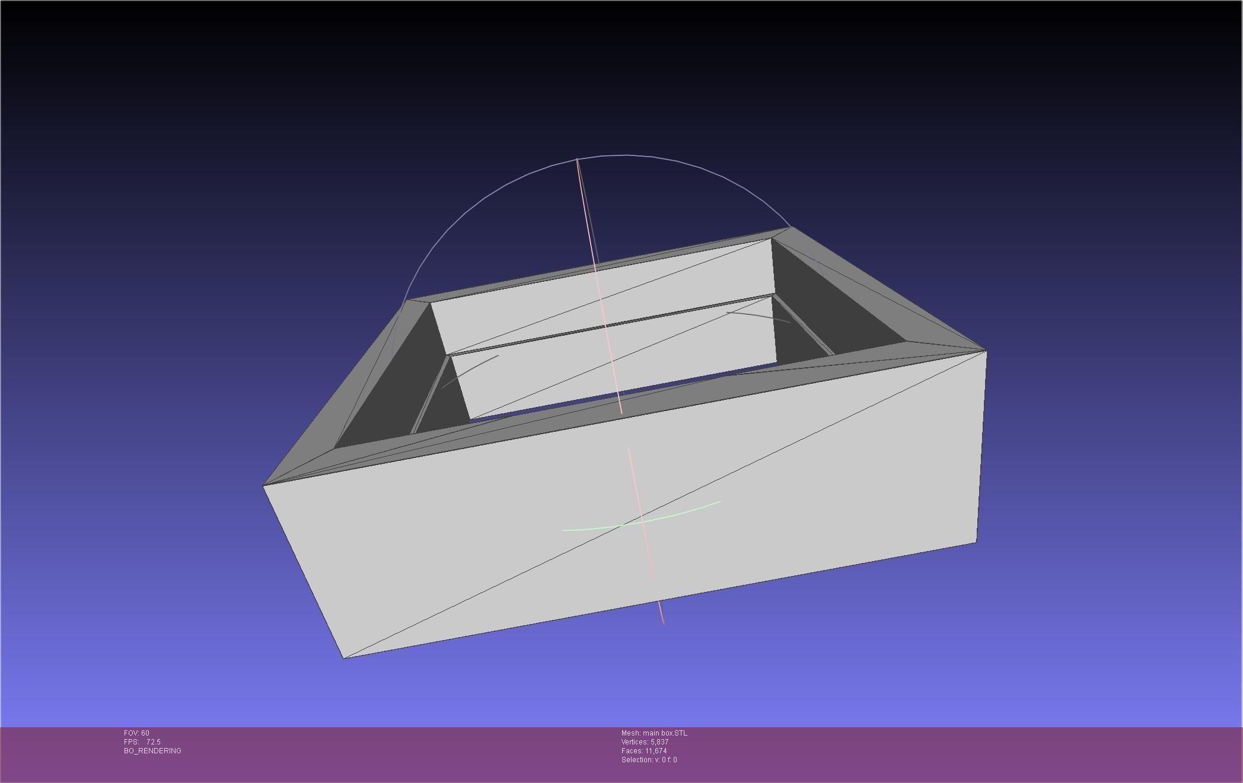Click the Selection: v: 0 f: 0 text
Screen dimensions: 1243x783
(x=649, y=760)
